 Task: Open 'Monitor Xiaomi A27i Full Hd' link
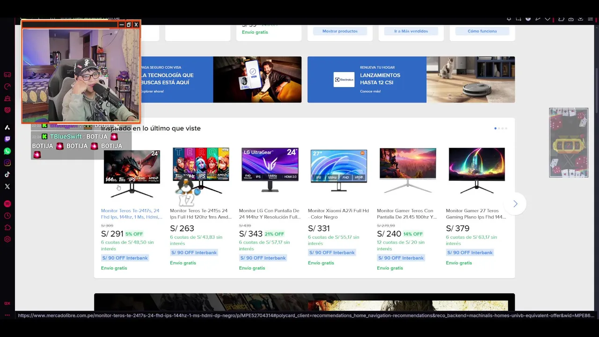tap(339, 214)
